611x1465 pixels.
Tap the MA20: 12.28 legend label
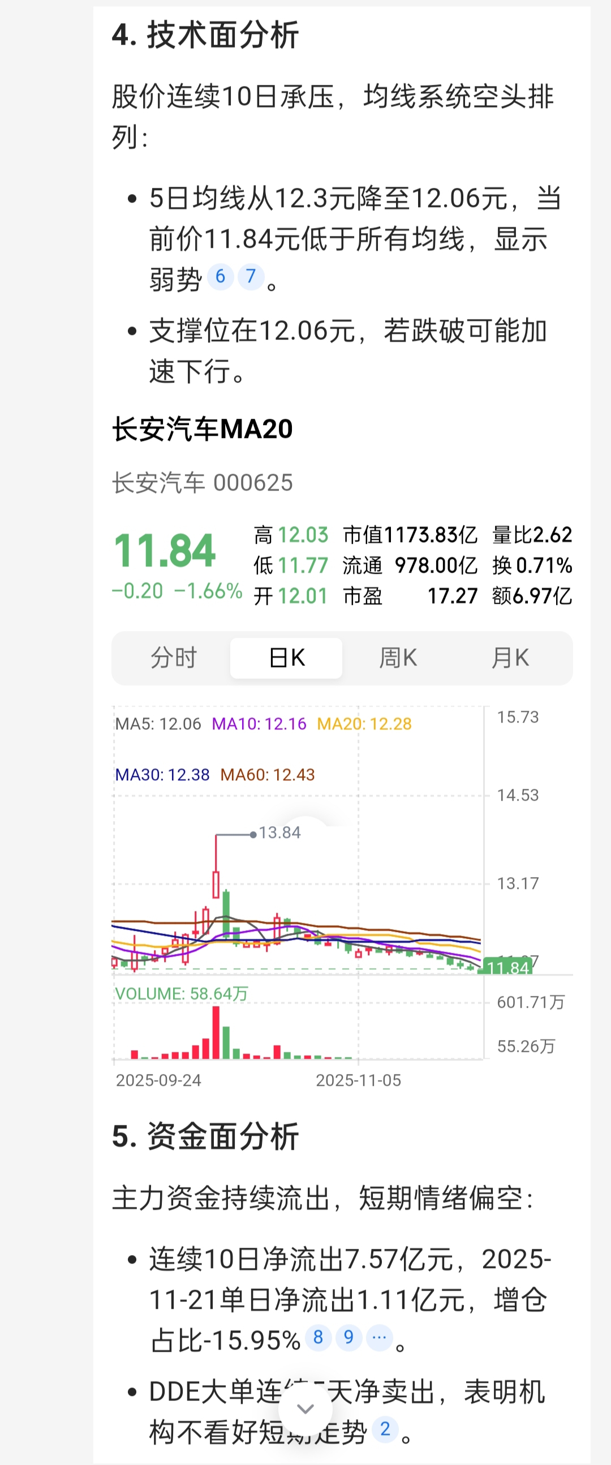364,724
